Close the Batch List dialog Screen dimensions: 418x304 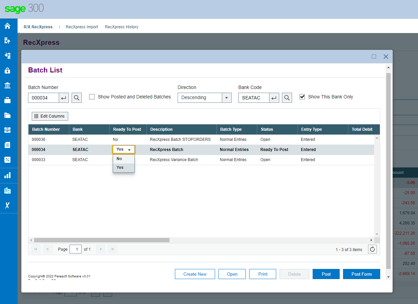[x=386, y=57]
